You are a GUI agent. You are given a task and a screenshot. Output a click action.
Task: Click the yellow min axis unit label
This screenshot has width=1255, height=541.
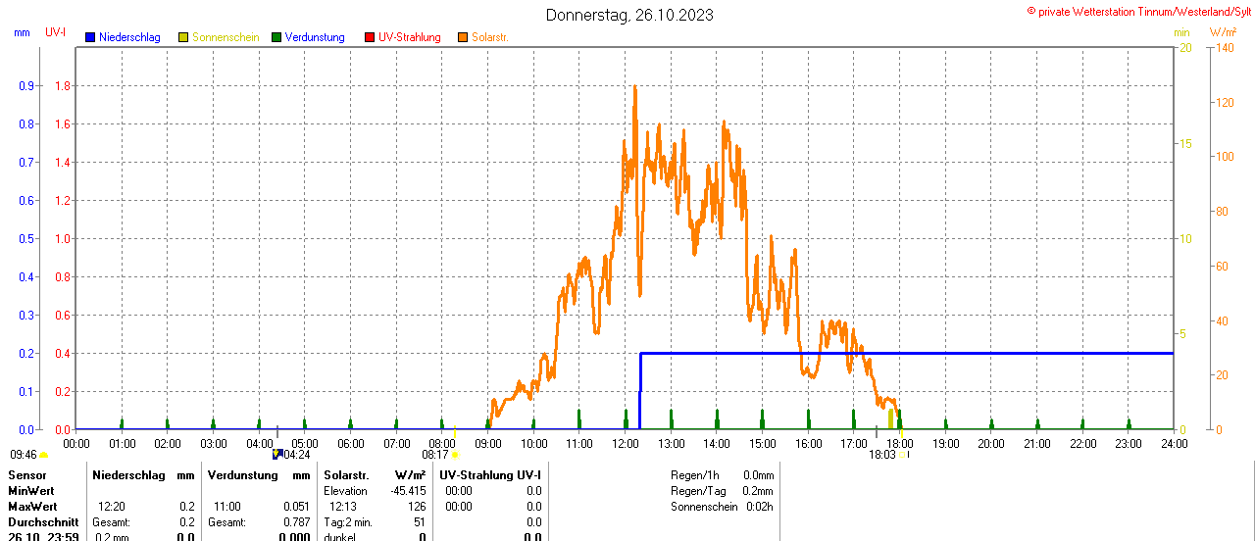1181,32
